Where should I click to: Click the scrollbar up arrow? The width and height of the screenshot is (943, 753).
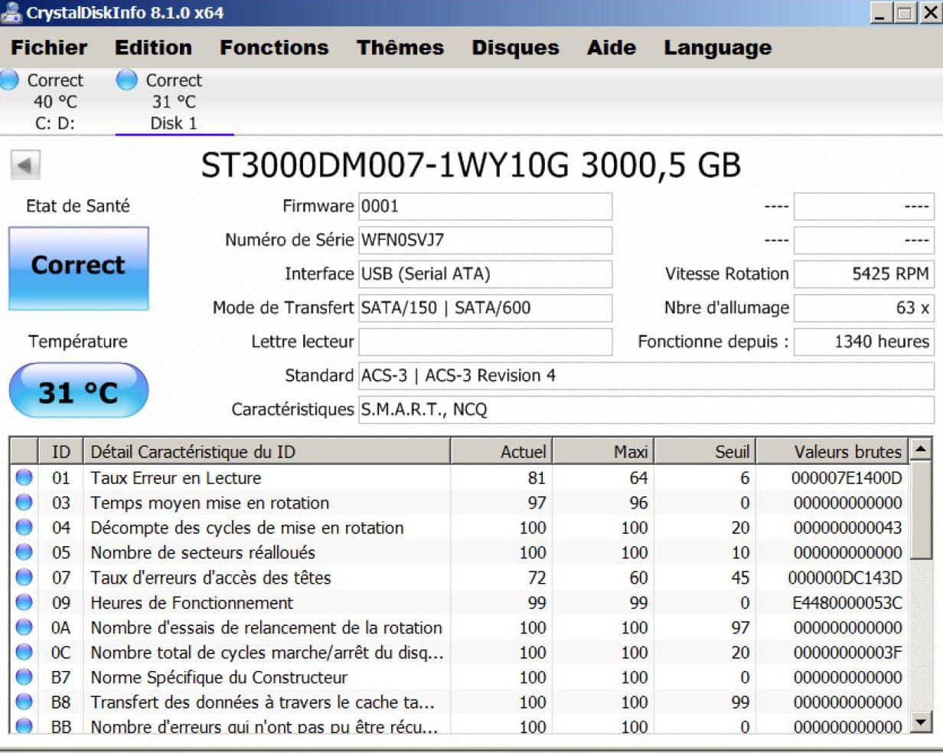(922, 449)
